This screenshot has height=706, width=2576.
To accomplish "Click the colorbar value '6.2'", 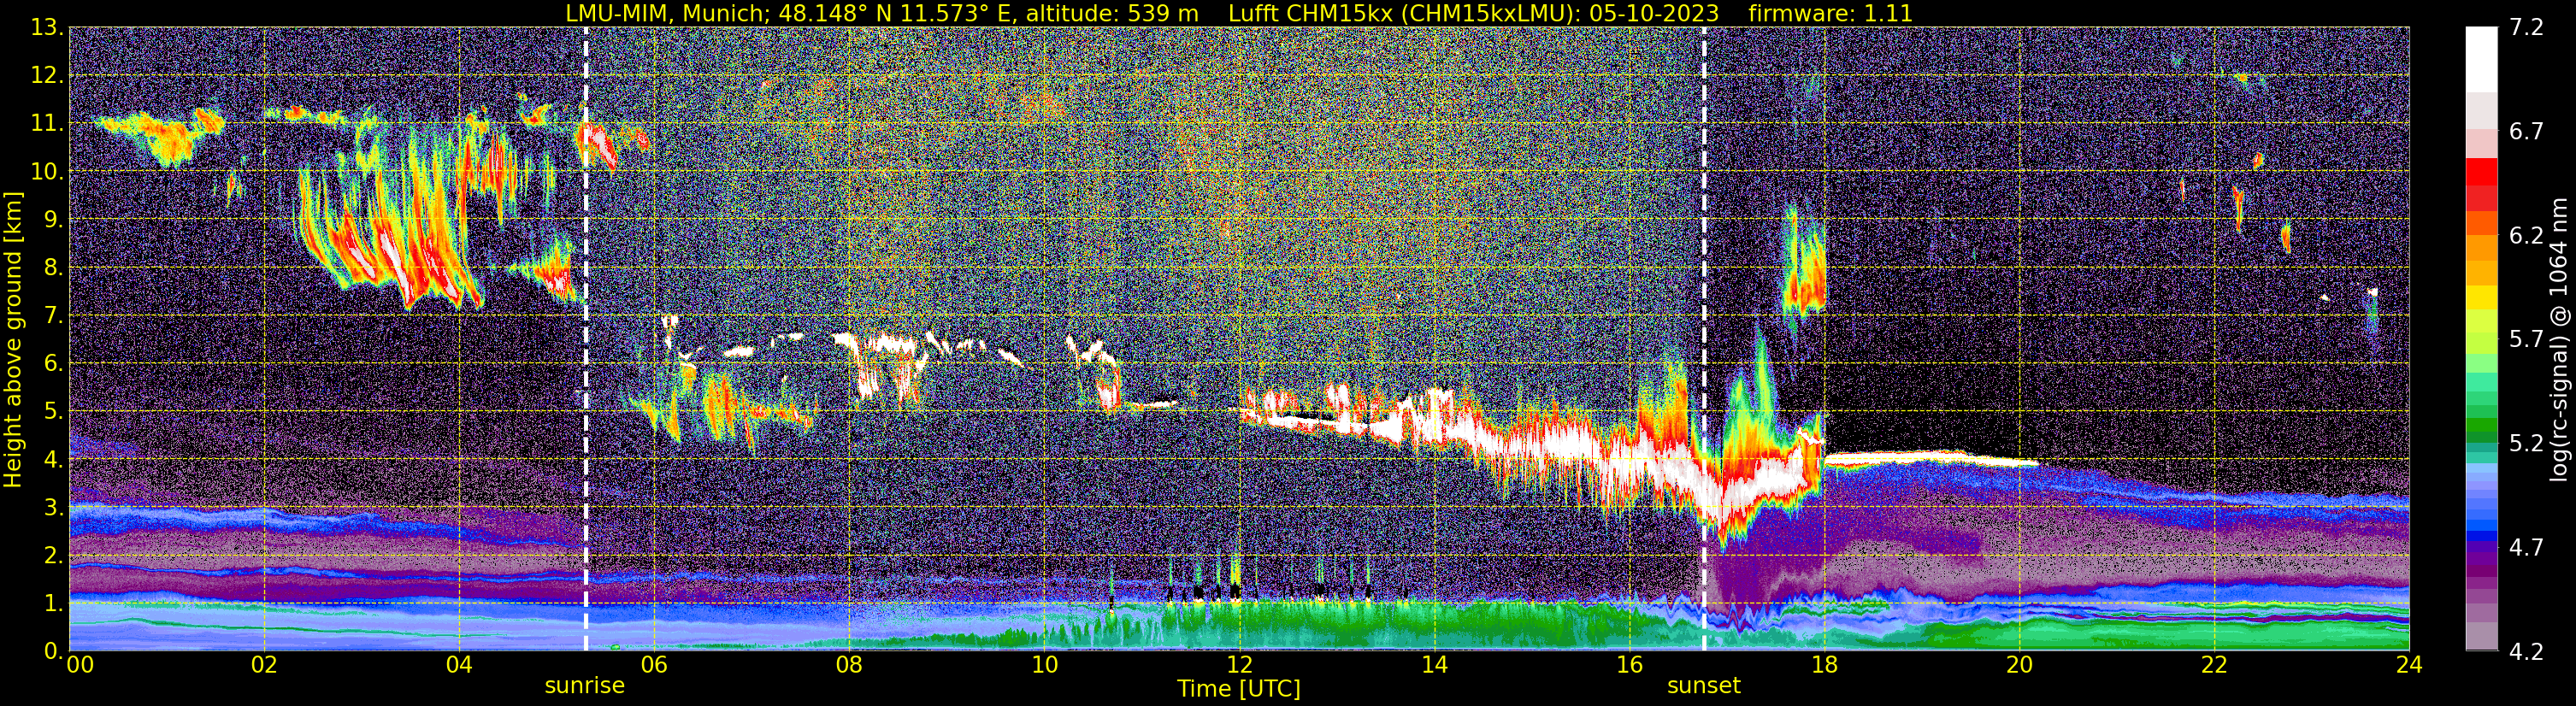I will click(2526, 236).
